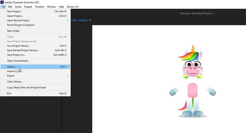Open the Scene panel hamburger menu
The image size is (246, 133).
pos(90,21)
